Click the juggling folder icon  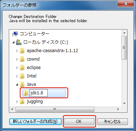(22, 101)
